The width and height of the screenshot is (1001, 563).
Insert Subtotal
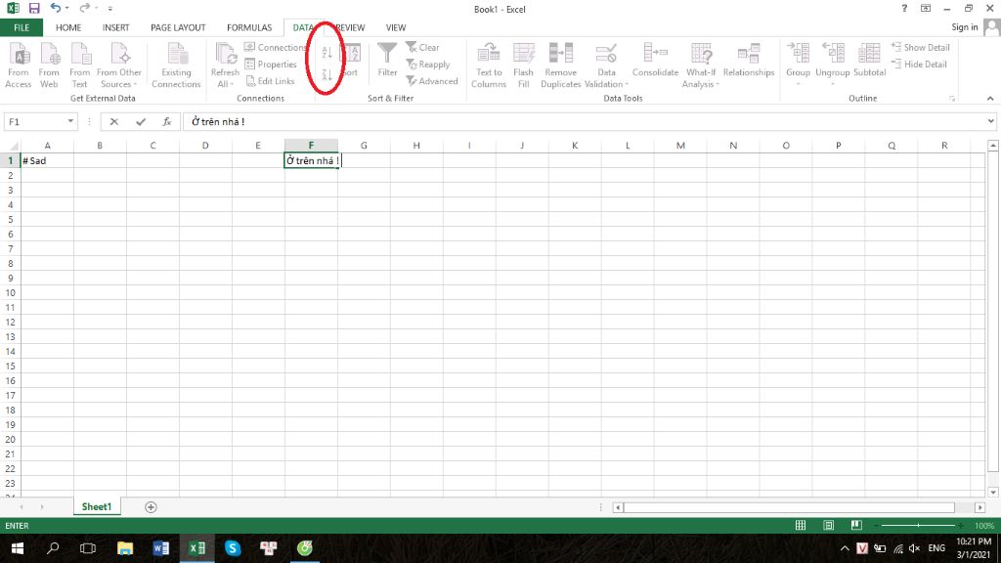click(x=869, y=61)
